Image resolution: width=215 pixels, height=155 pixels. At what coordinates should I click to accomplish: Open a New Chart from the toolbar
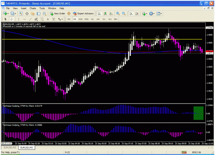[x=5, y=13]
